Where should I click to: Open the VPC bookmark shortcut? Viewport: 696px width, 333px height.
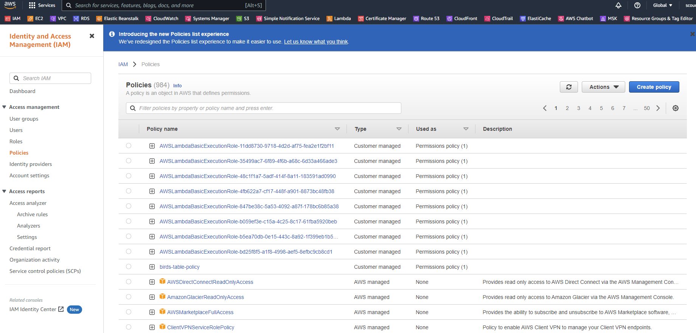click(58, 19)
